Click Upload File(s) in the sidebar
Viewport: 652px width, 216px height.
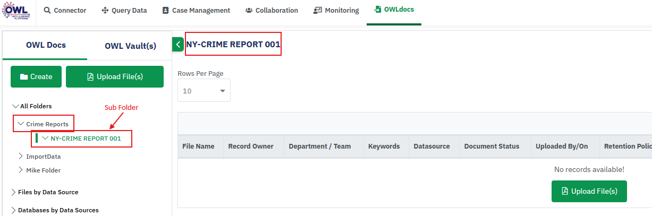tap(115, 76)
